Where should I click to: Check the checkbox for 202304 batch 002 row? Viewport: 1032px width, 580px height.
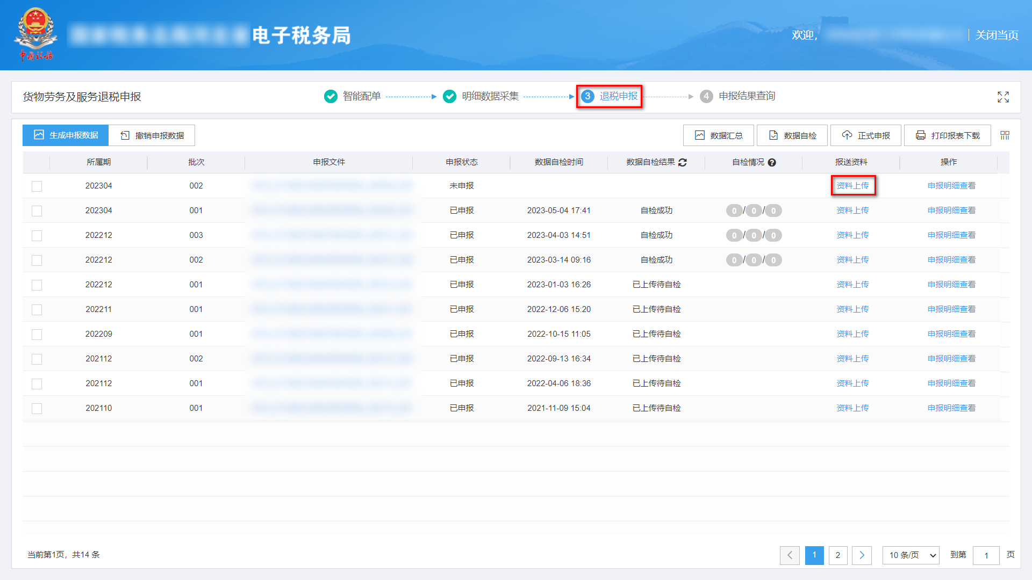point(37,186)
